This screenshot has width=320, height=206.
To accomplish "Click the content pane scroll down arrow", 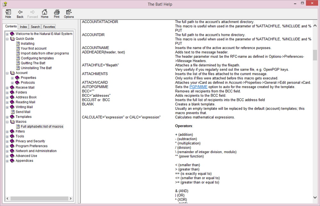I will [x=315, y=197].
